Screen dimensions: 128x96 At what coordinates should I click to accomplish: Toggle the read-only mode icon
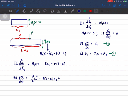pos(10,11)
